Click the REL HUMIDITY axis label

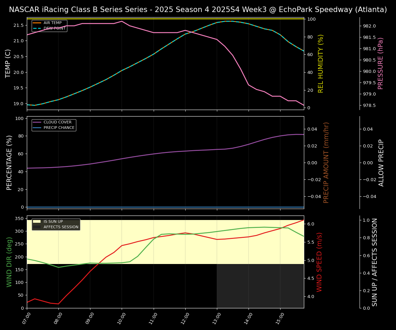tap(321, 63)
